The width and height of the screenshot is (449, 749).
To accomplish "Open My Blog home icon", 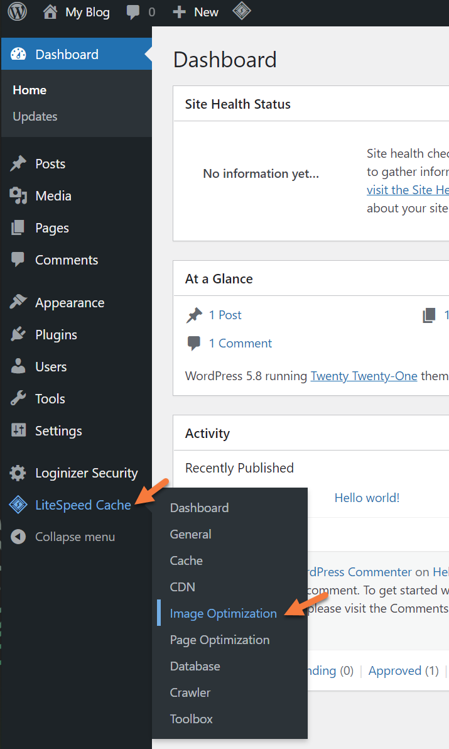I will click(51, 12).
